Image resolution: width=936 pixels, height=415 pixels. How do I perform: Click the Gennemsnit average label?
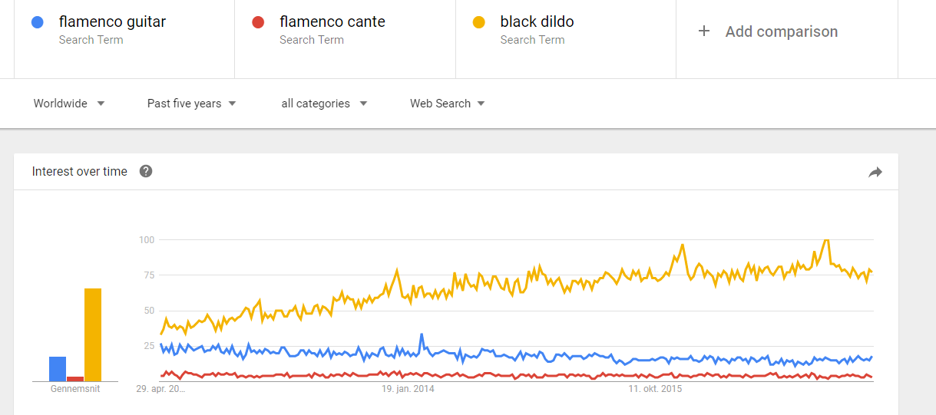coord(75,389)
